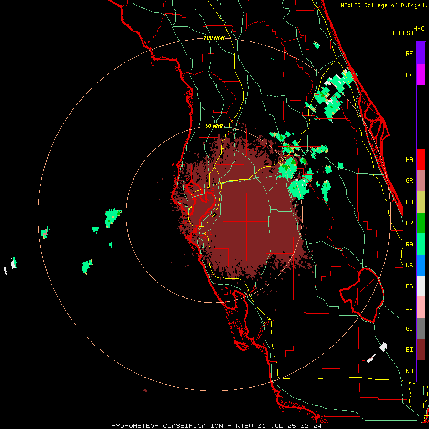Click the UK legend label
Screen dimensions: 429x429
tap(409, 75)
